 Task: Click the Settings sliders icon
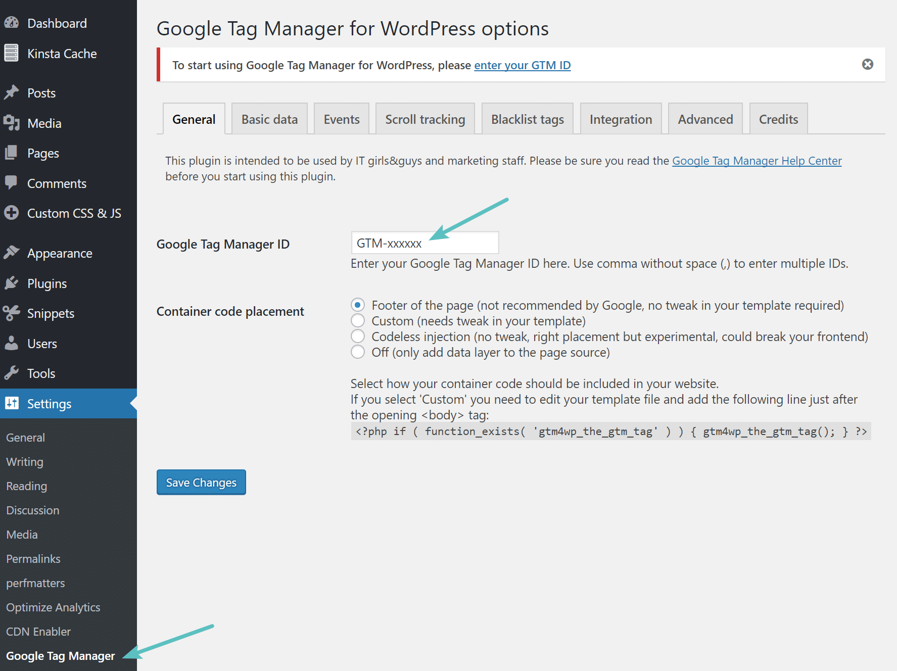12,403
